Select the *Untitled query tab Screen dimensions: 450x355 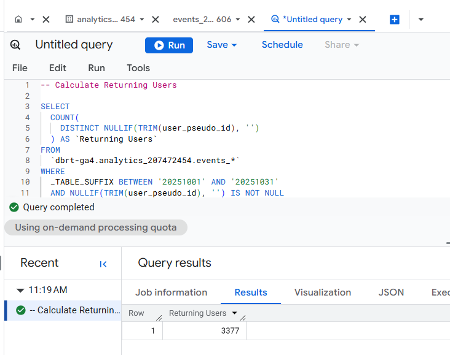click(x=313, y=20)
